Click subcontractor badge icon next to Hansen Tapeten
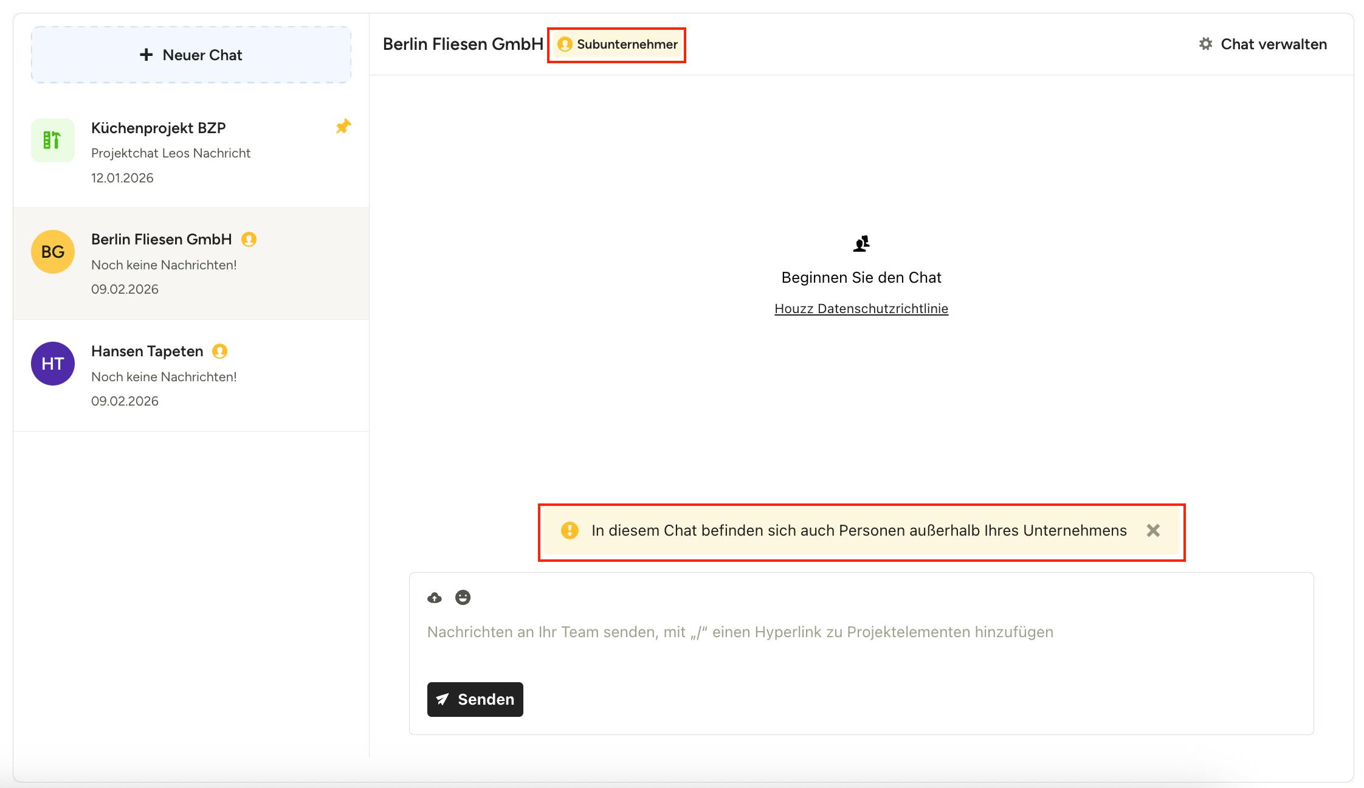The width and height of the screenshot is (1364, 788). 219,351
